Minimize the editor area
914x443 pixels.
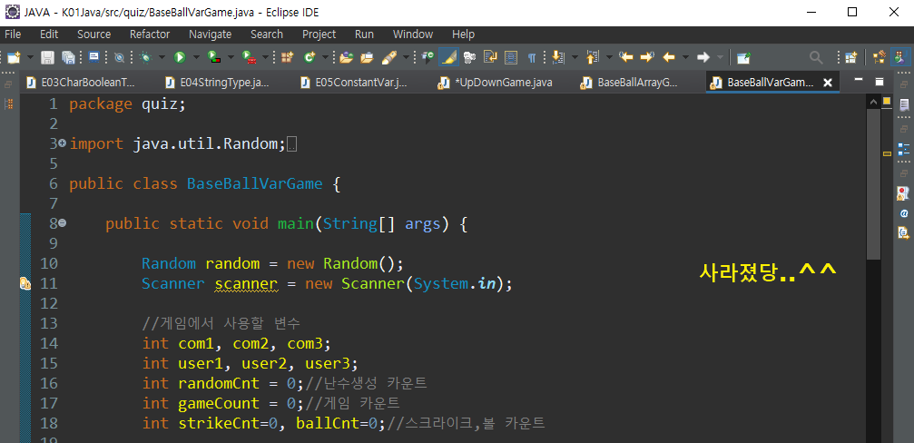[858, 79]
